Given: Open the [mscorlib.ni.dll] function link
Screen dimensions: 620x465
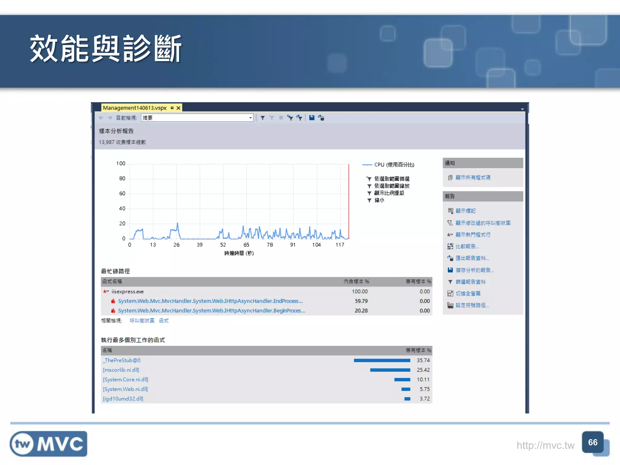Looking at the screenshot, I should tap(121, 370).
